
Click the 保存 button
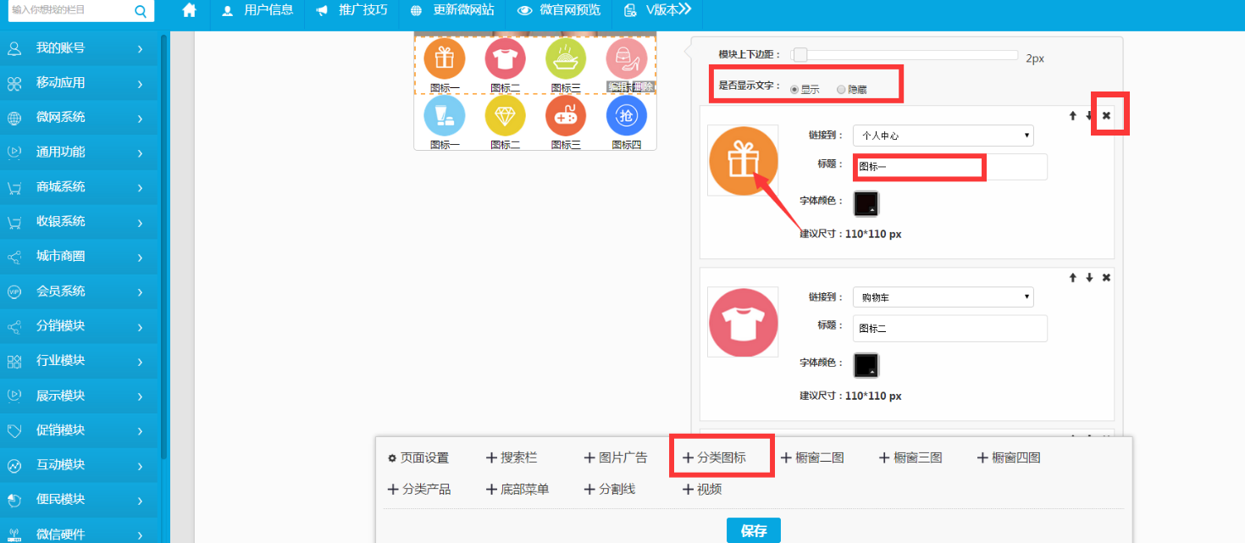coord(753,530)
